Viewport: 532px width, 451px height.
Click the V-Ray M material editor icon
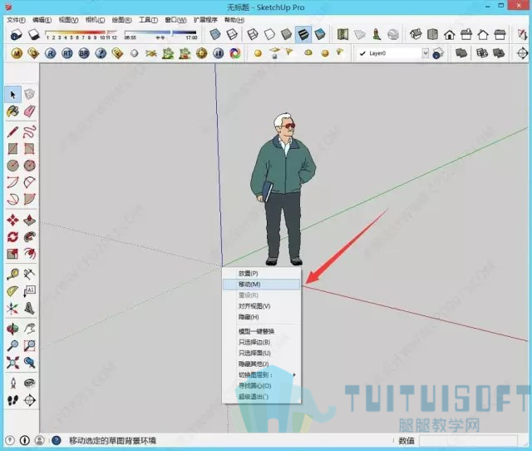[17, 53]
